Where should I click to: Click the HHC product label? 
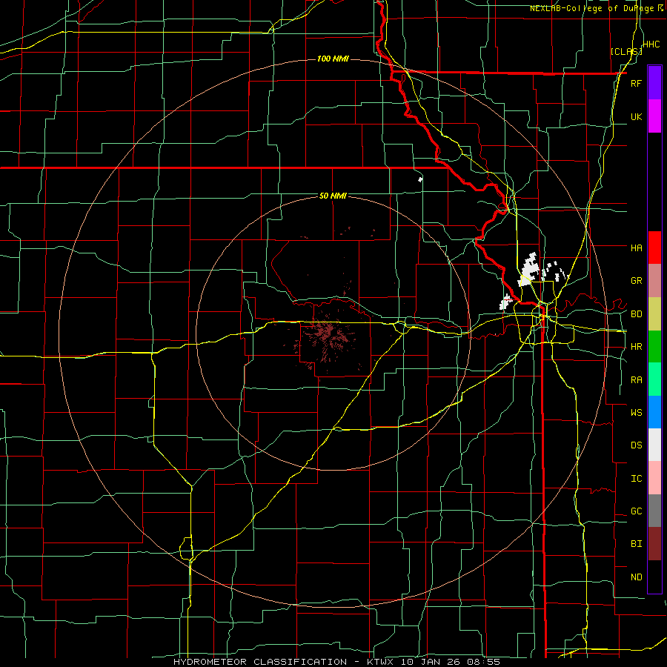coord(651,44)
